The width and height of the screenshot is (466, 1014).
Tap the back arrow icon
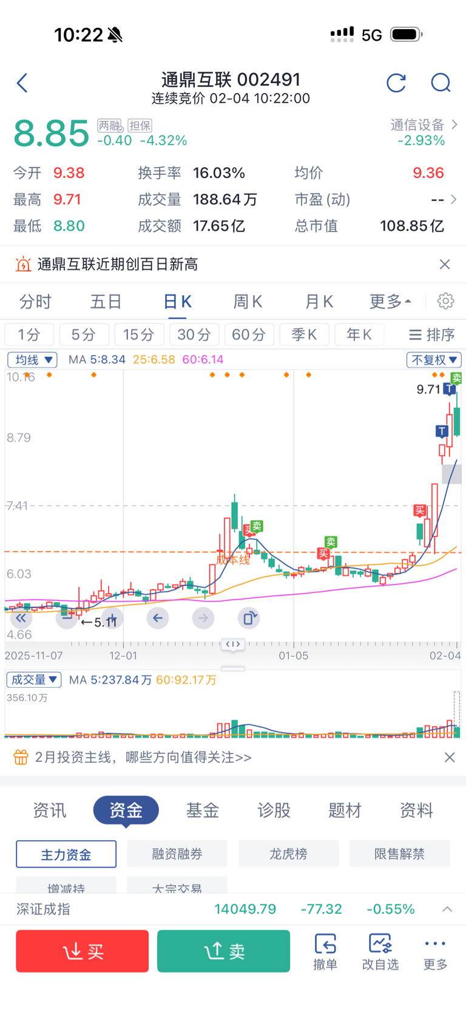coord(22,83)
